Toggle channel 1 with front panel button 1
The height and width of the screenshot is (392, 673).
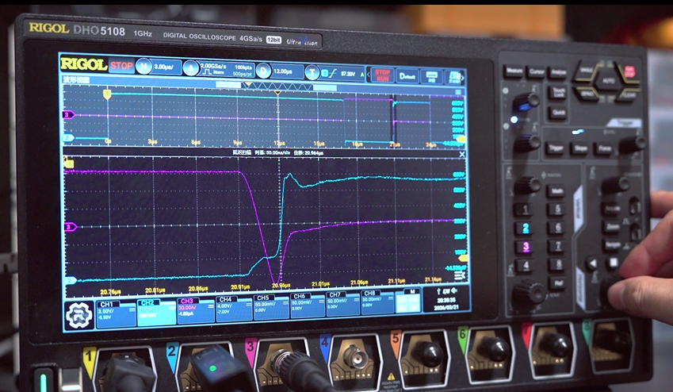coord(525,209)
